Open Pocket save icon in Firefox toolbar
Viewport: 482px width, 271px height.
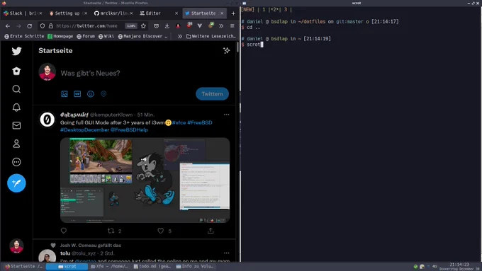[x=157, y=26]
